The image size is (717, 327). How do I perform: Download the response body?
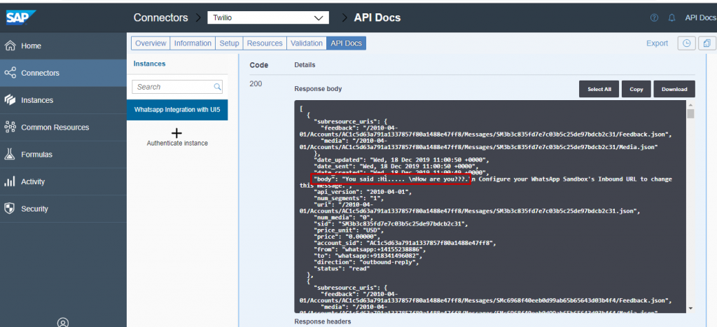[674, 89]
